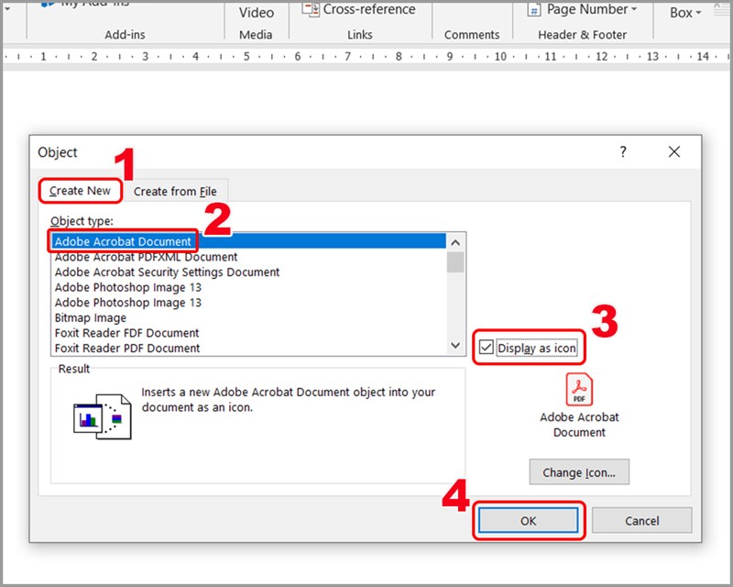The height and width of the screenshot is (587, 733).
Task: Click the Page Number icon in the ribbon
Action: 533,10
